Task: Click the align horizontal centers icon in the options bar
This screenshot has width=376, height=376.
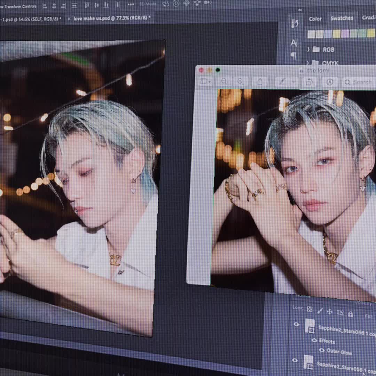Action: click(x=54, y=6)
